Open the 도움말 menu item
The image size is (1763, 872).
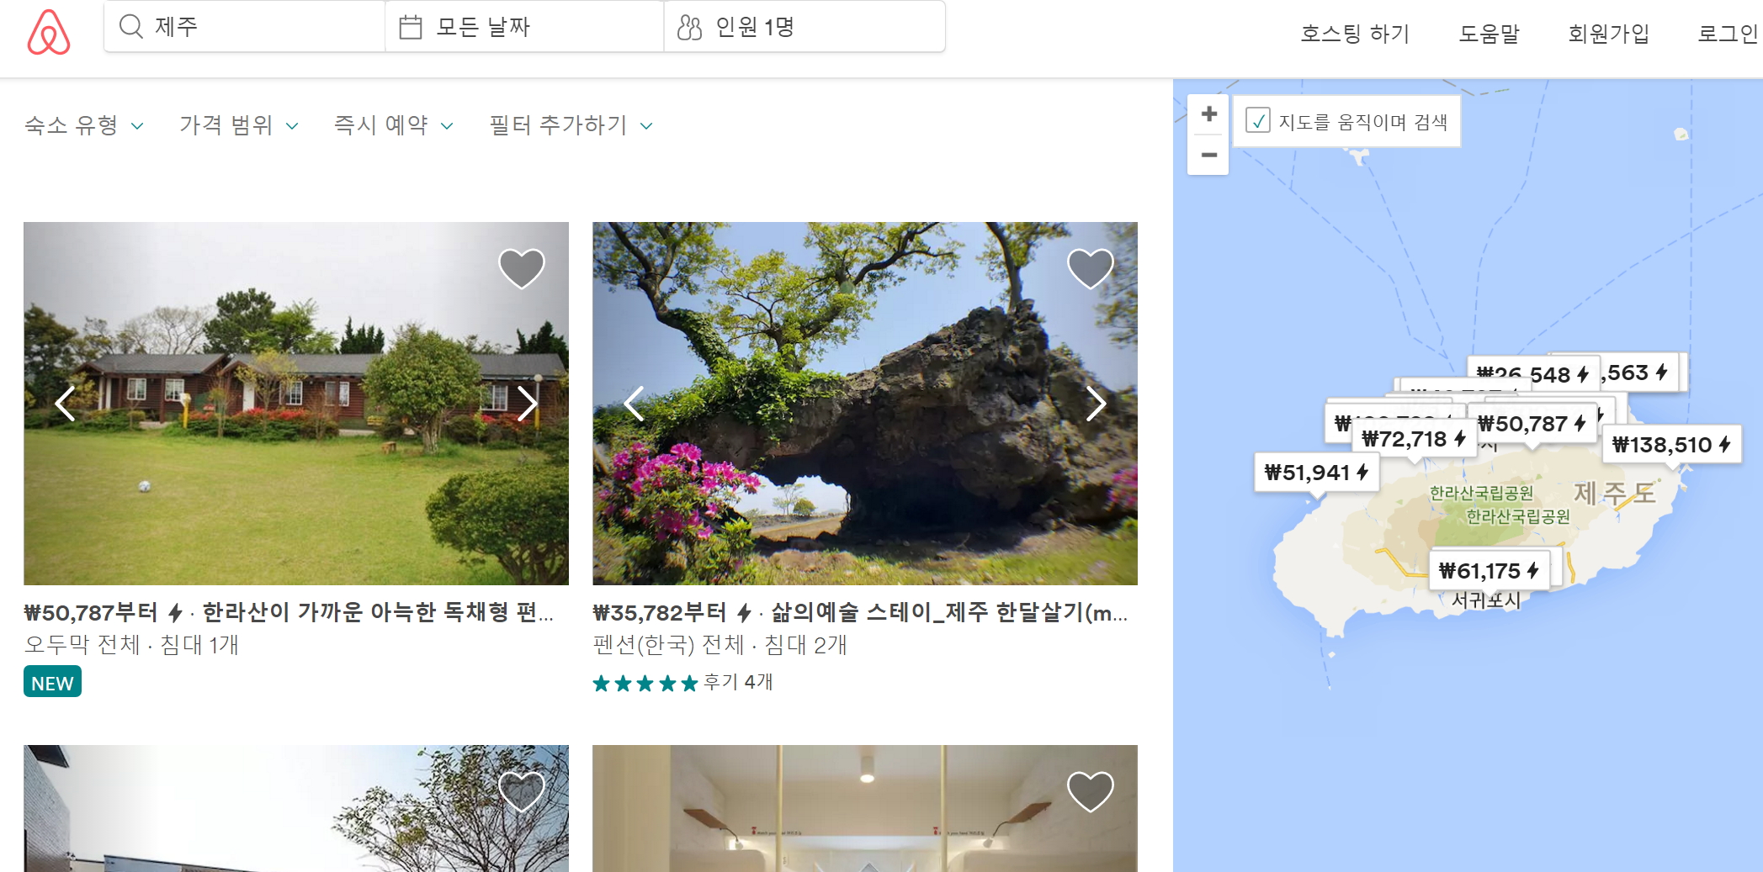(x=1490, y=34)
